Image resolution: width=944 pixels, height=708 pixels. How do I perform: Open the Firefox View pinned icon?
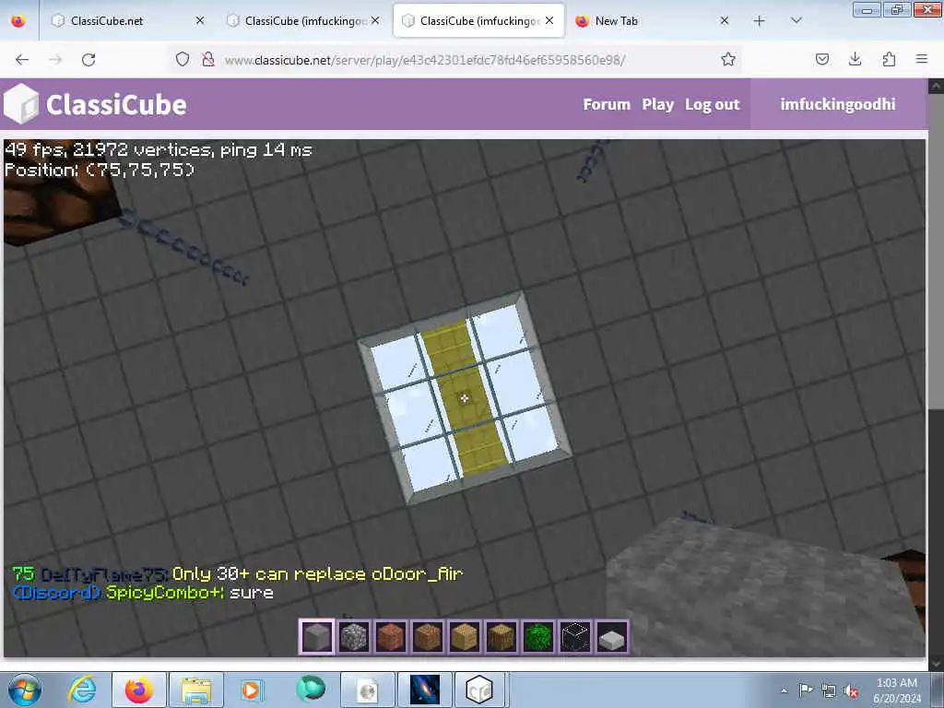click(x=18, y=21)
